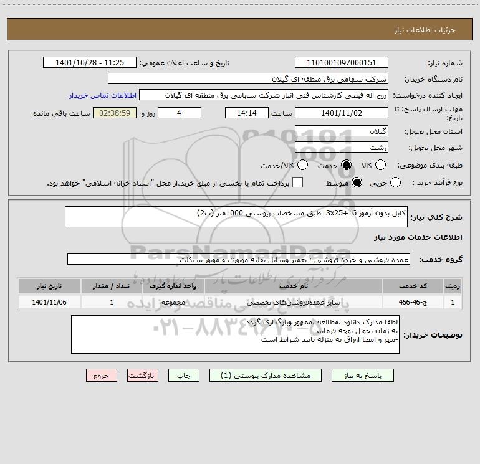Click the unit cell مجموعه

[173, 302]
